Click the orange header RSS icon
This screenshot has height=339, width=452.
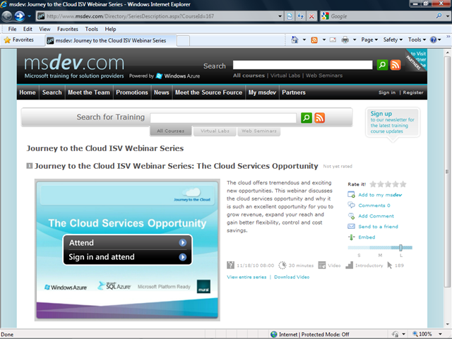[x=395, y=65]
